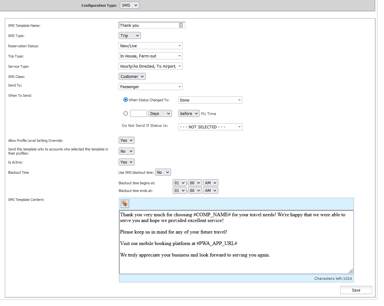Expand the status 'Done' dropdown
Viewport: 384px width, 306px height.
click(x=210, y=100)
